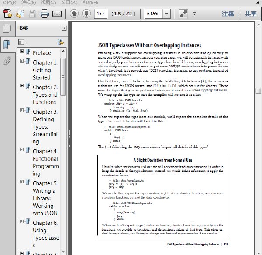This screenshot has height=255, width=262.
Task: Jump to Chapter 4. Functional Programming
Action: click(x=45, y=162)
